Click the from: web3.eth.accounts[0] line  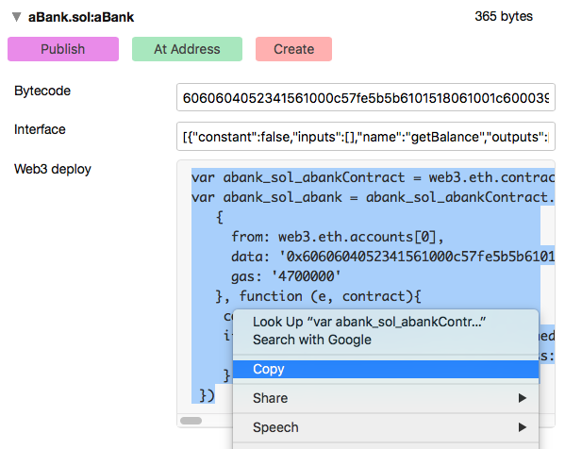pyautogui.click(x=338, y=237)
